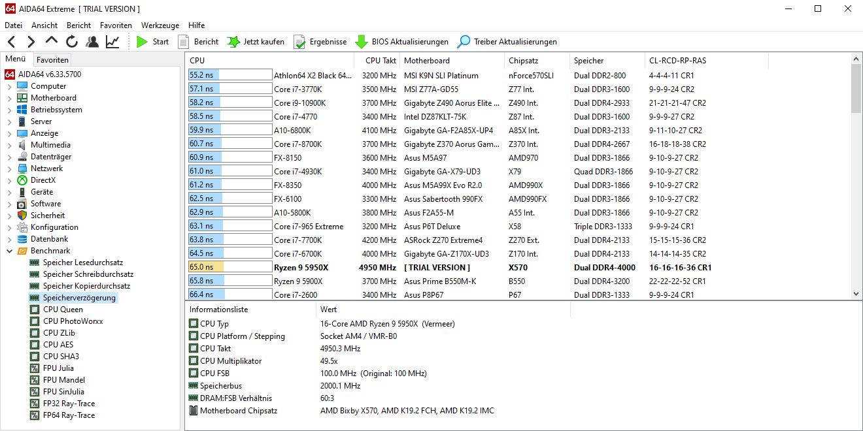Screen dimensions: 863x431
Task: Expand the Computer tree node
Action: point(9,86)
